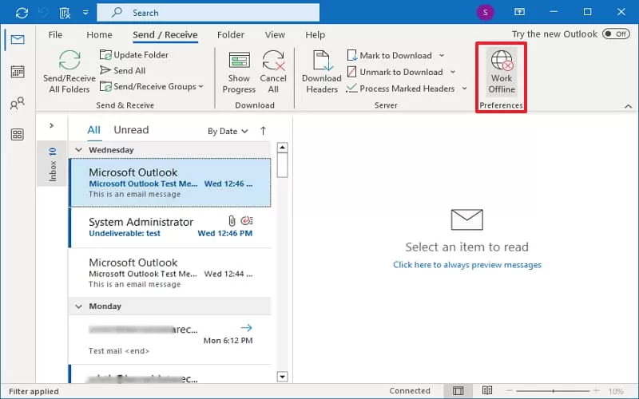Open System Administrator Undeliverable: test message
The height and width of the screenshot is (399, 639).
pos(170,227)
